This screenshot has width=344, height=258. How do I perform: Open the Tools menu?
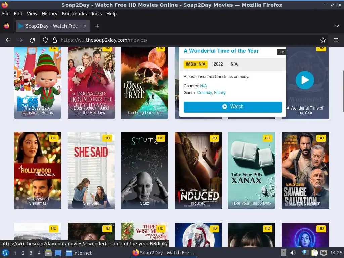click(x=96, y=14)
